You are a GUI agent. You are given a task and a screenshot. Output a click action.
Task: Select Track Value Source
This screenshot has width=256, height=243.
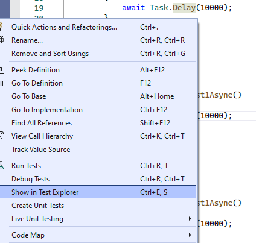[x=98, y=150]
